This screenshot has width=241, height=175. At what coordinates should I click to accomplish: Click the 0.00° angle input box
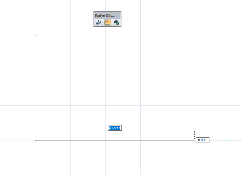(x=202, y=140)
